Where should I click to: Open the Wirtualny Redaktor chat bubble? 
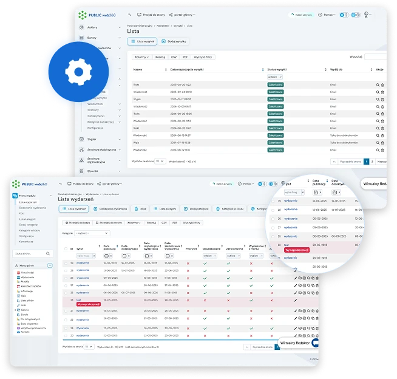(314, 343)
